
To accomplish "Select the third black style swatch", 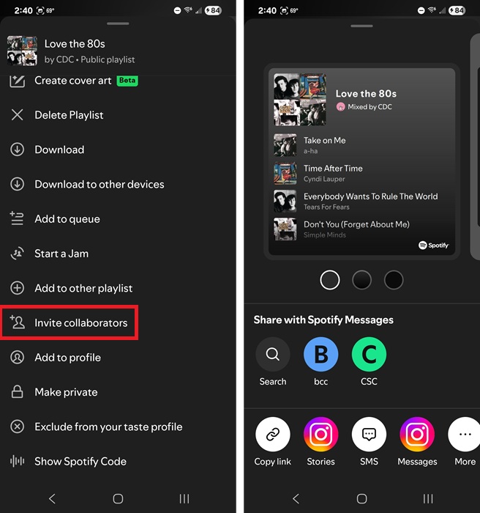I will coord(394,280).
